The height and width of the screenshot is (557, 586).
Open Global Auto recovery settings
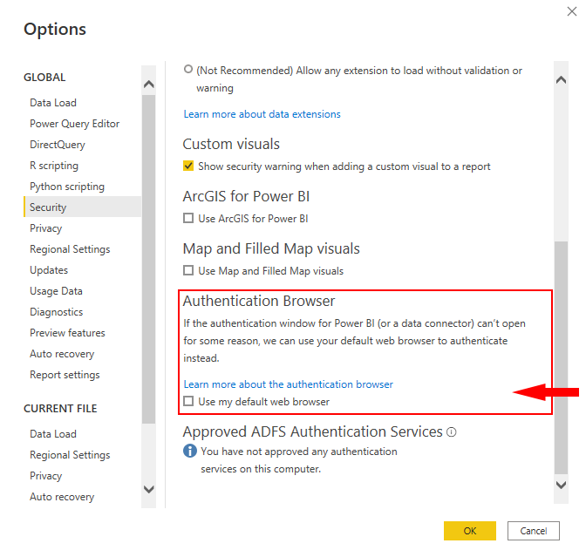tap(62, 354)
